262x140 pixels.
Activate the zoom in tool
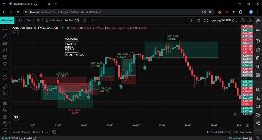tap(5, 93)
